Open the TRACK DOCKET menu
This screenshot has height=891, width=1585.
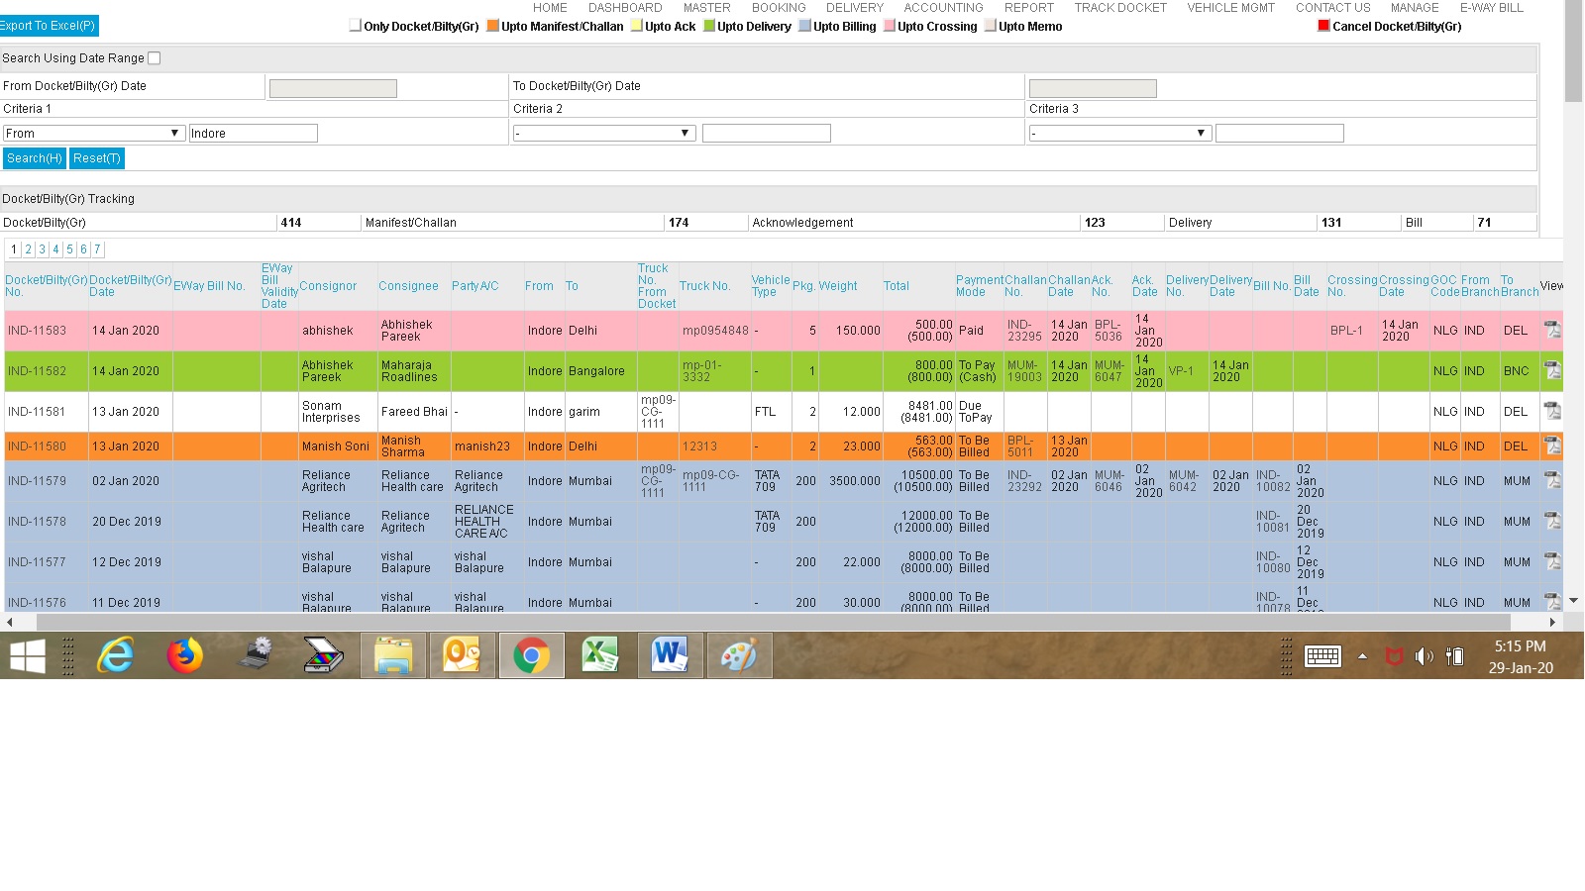pyautogui.click(x=1120, y=8)
